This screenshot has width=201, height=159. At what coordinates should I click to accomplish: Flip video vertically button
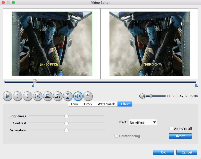[68, 96]
